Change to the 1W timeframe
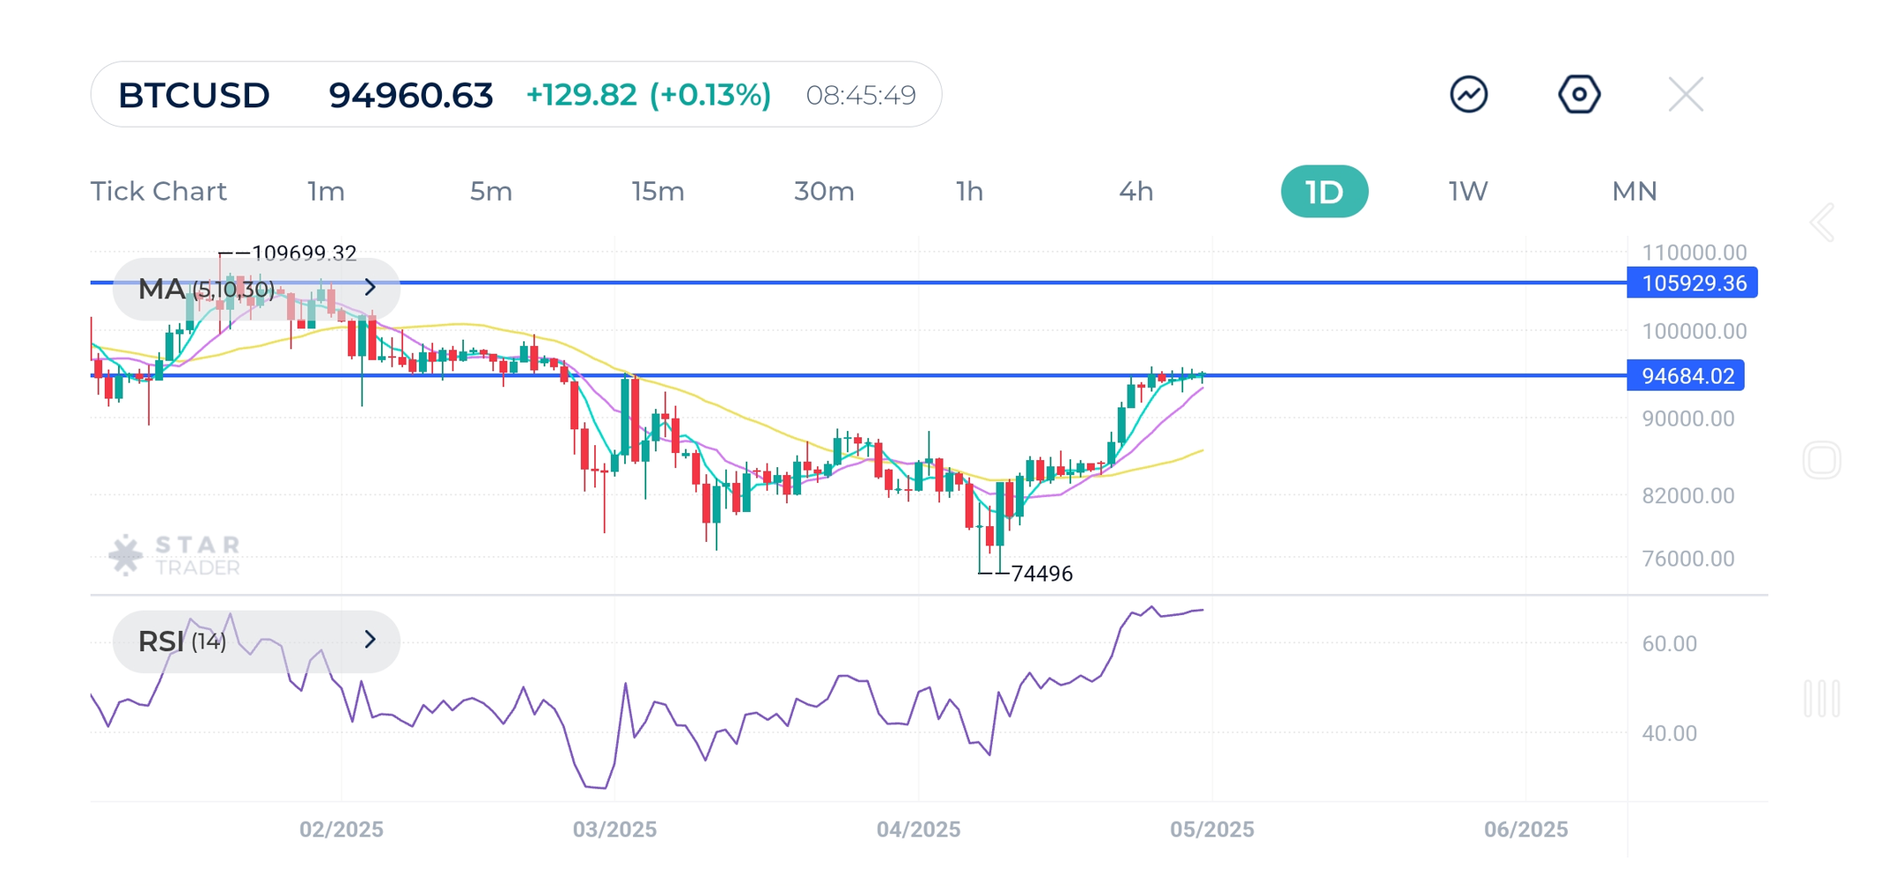 tap(1468, 191)
